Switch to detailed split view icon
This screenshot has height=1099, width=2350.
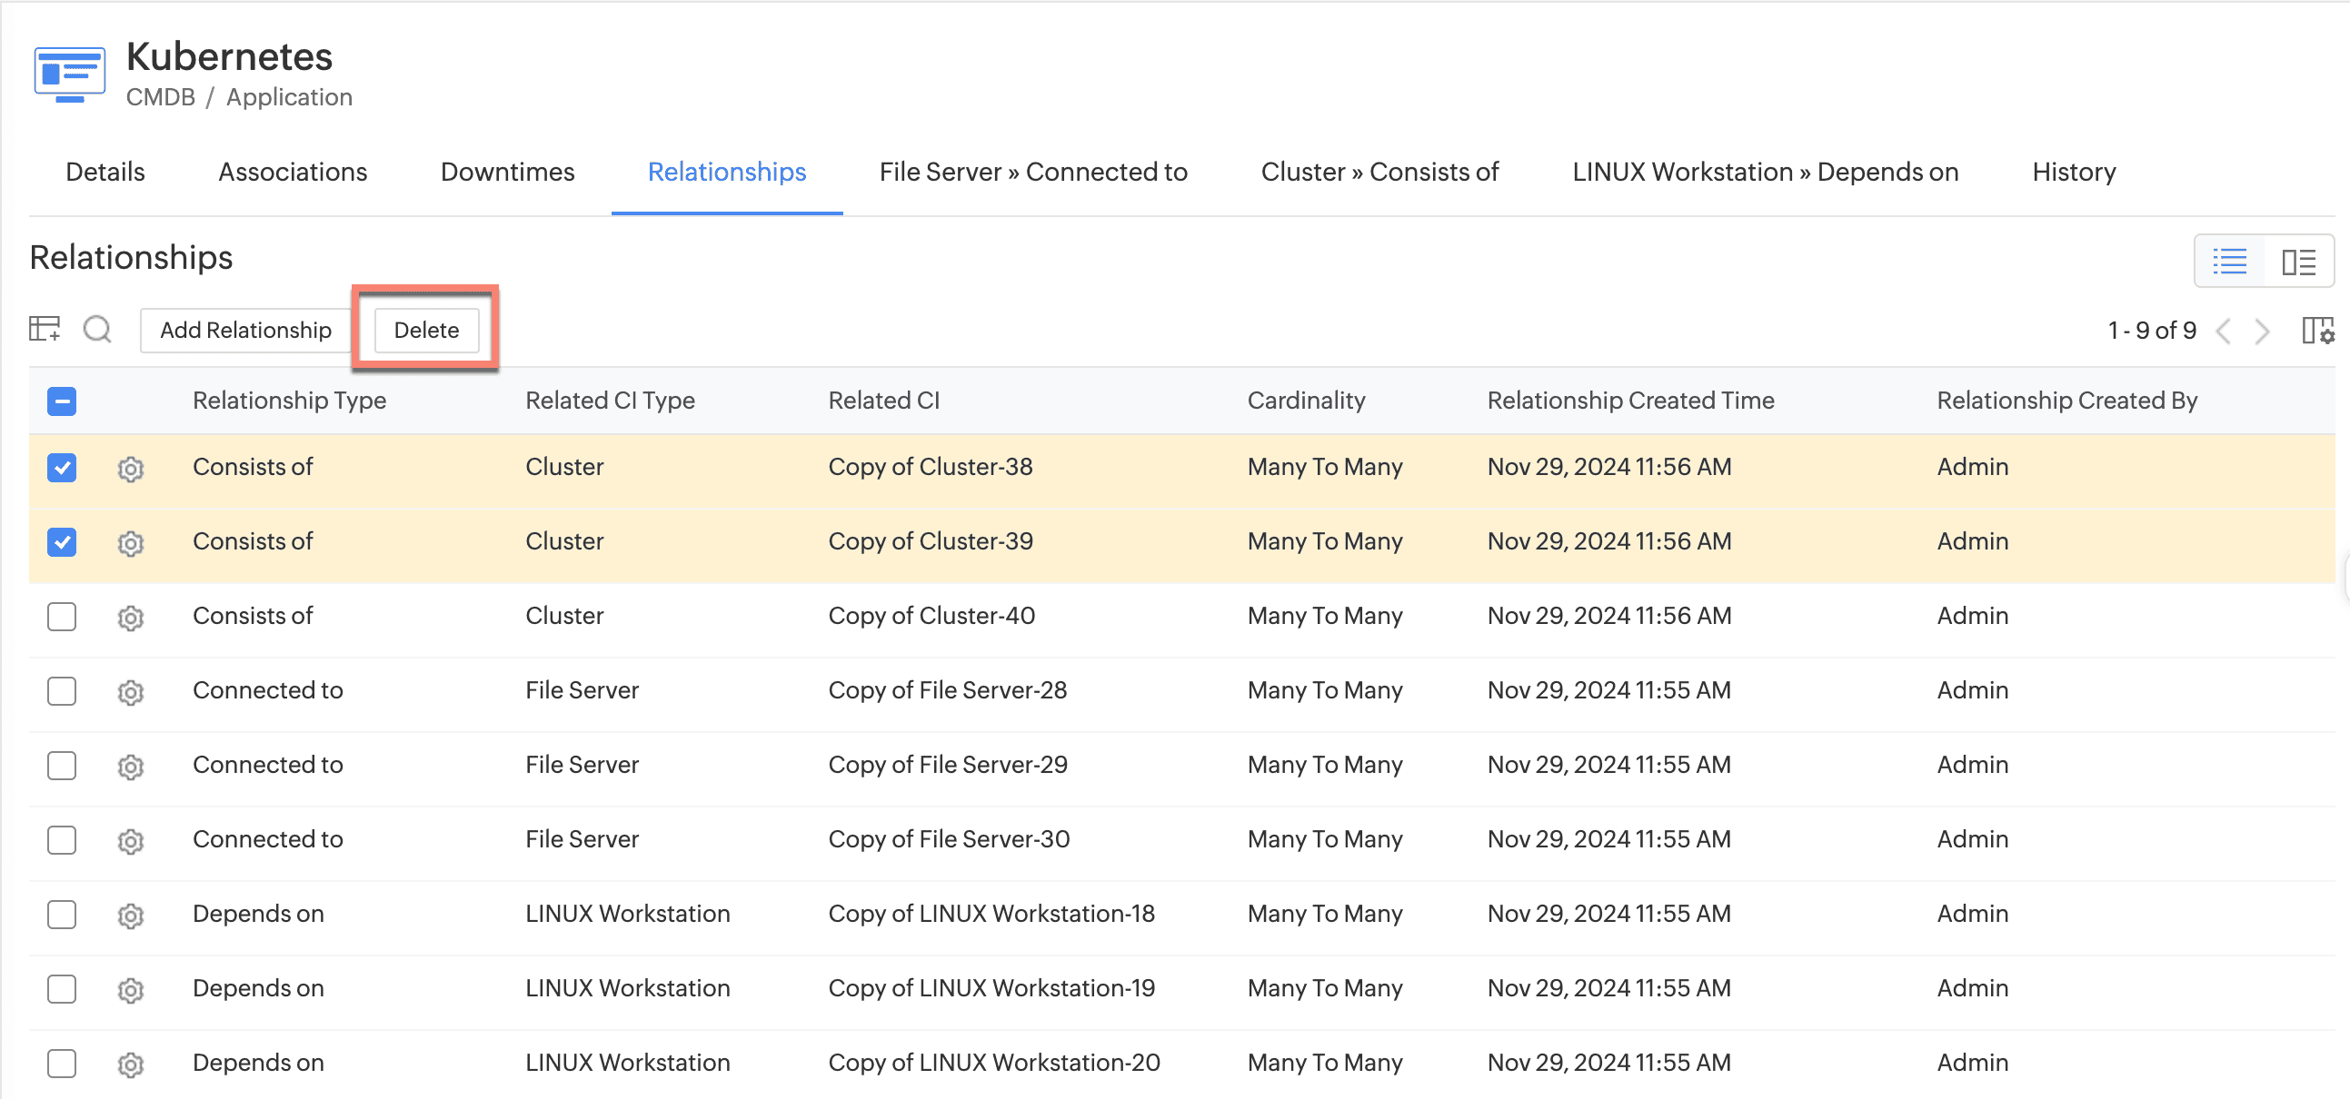click(2298, 262)
